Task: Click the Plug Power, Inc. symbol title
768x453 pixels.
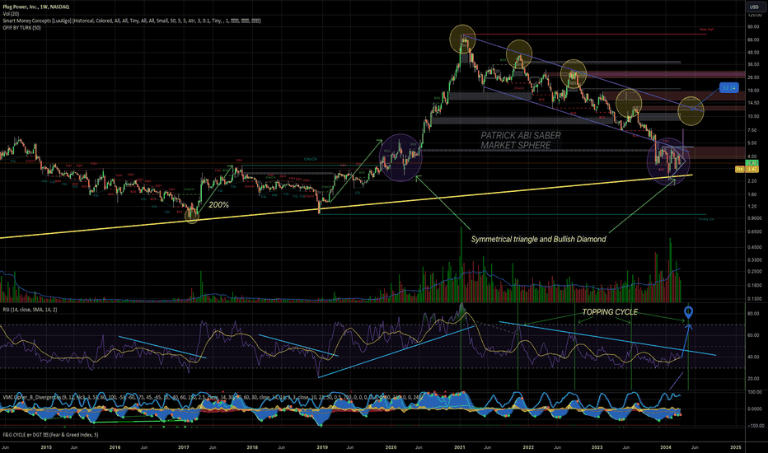Action: click(x=35, y=7)
